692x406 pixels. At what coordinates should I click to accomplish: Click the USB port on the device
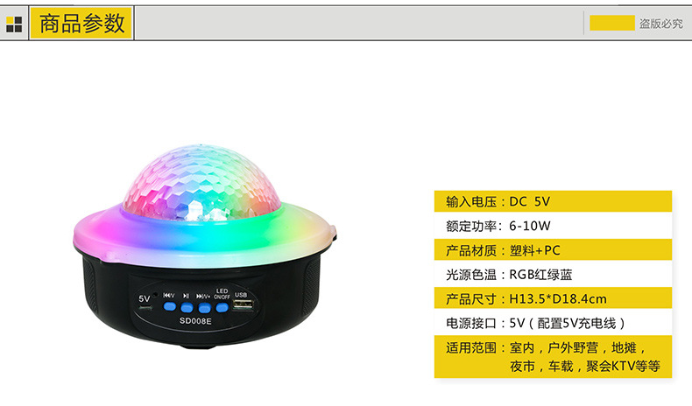pos(244,304)
